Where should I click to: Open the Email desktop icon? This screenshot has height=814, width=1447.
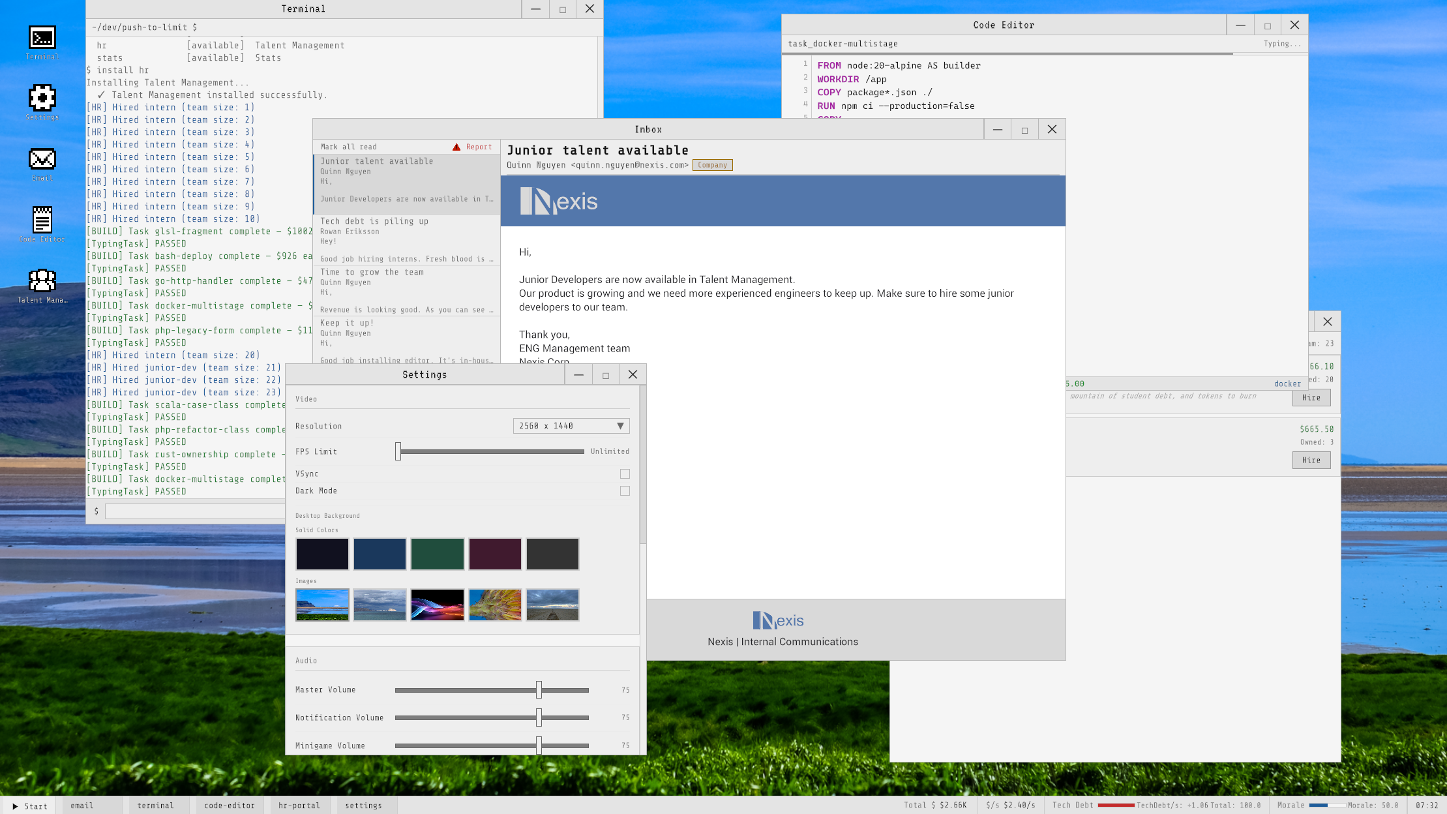[42, 159]
